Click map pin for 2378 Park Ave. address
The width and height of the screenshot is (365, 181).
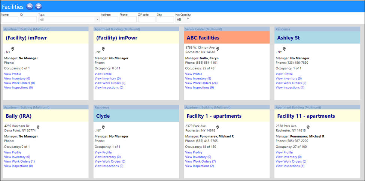(308, 127)
